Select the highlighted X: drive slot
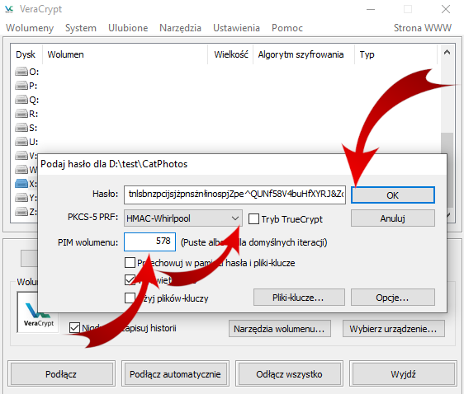The width and height of the screenshot is (464, 394). point(26,184)
